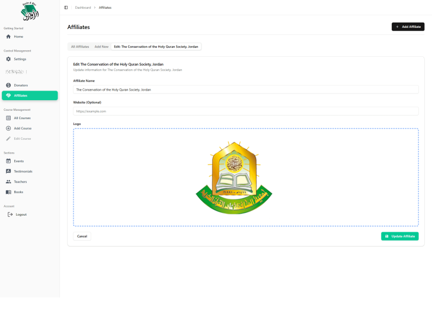
Task: Click the 'Affiliates' page heading
Action: click(x=79, y=27)
